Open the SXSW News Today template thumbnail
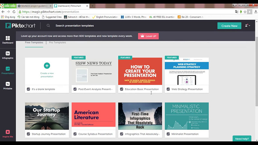 point(94,71)
